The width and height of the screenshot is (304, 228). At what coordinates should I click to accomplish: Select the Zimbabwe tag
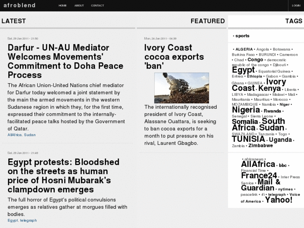pyautogui.click(x=261, y=146)
